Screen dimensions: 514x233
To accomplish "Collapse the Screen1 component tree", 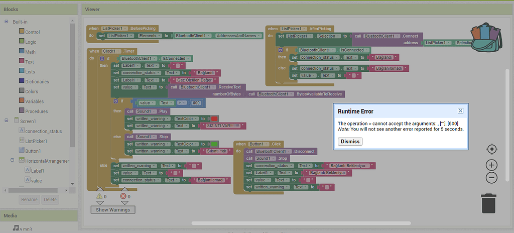I will [7, 121].
